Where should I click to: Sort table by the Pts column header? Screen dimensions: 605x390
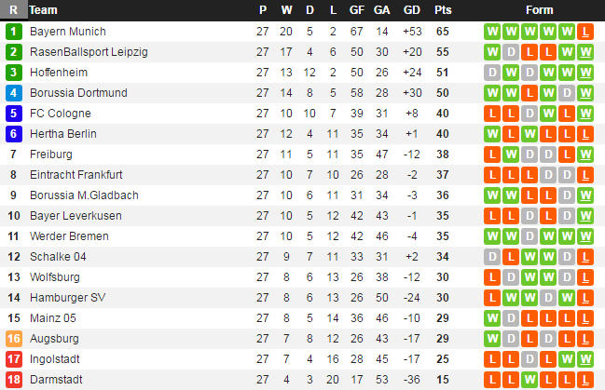pos(442,10)
